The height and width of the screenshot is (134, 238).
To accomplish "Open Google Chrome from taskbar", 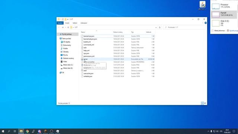I will click(x=27, y=131).
